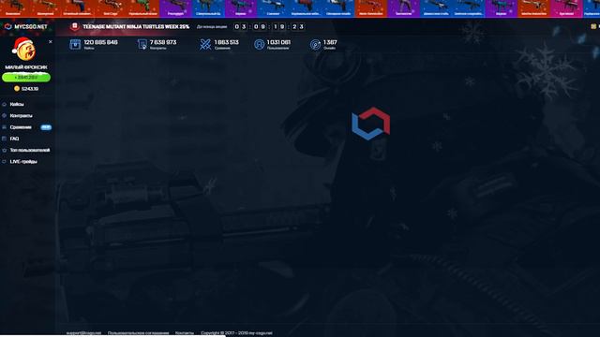
Task: Click the TEENAGE MUTANT NINJA TURTLES WEEK 25% banner
Action: pos(136,27)
